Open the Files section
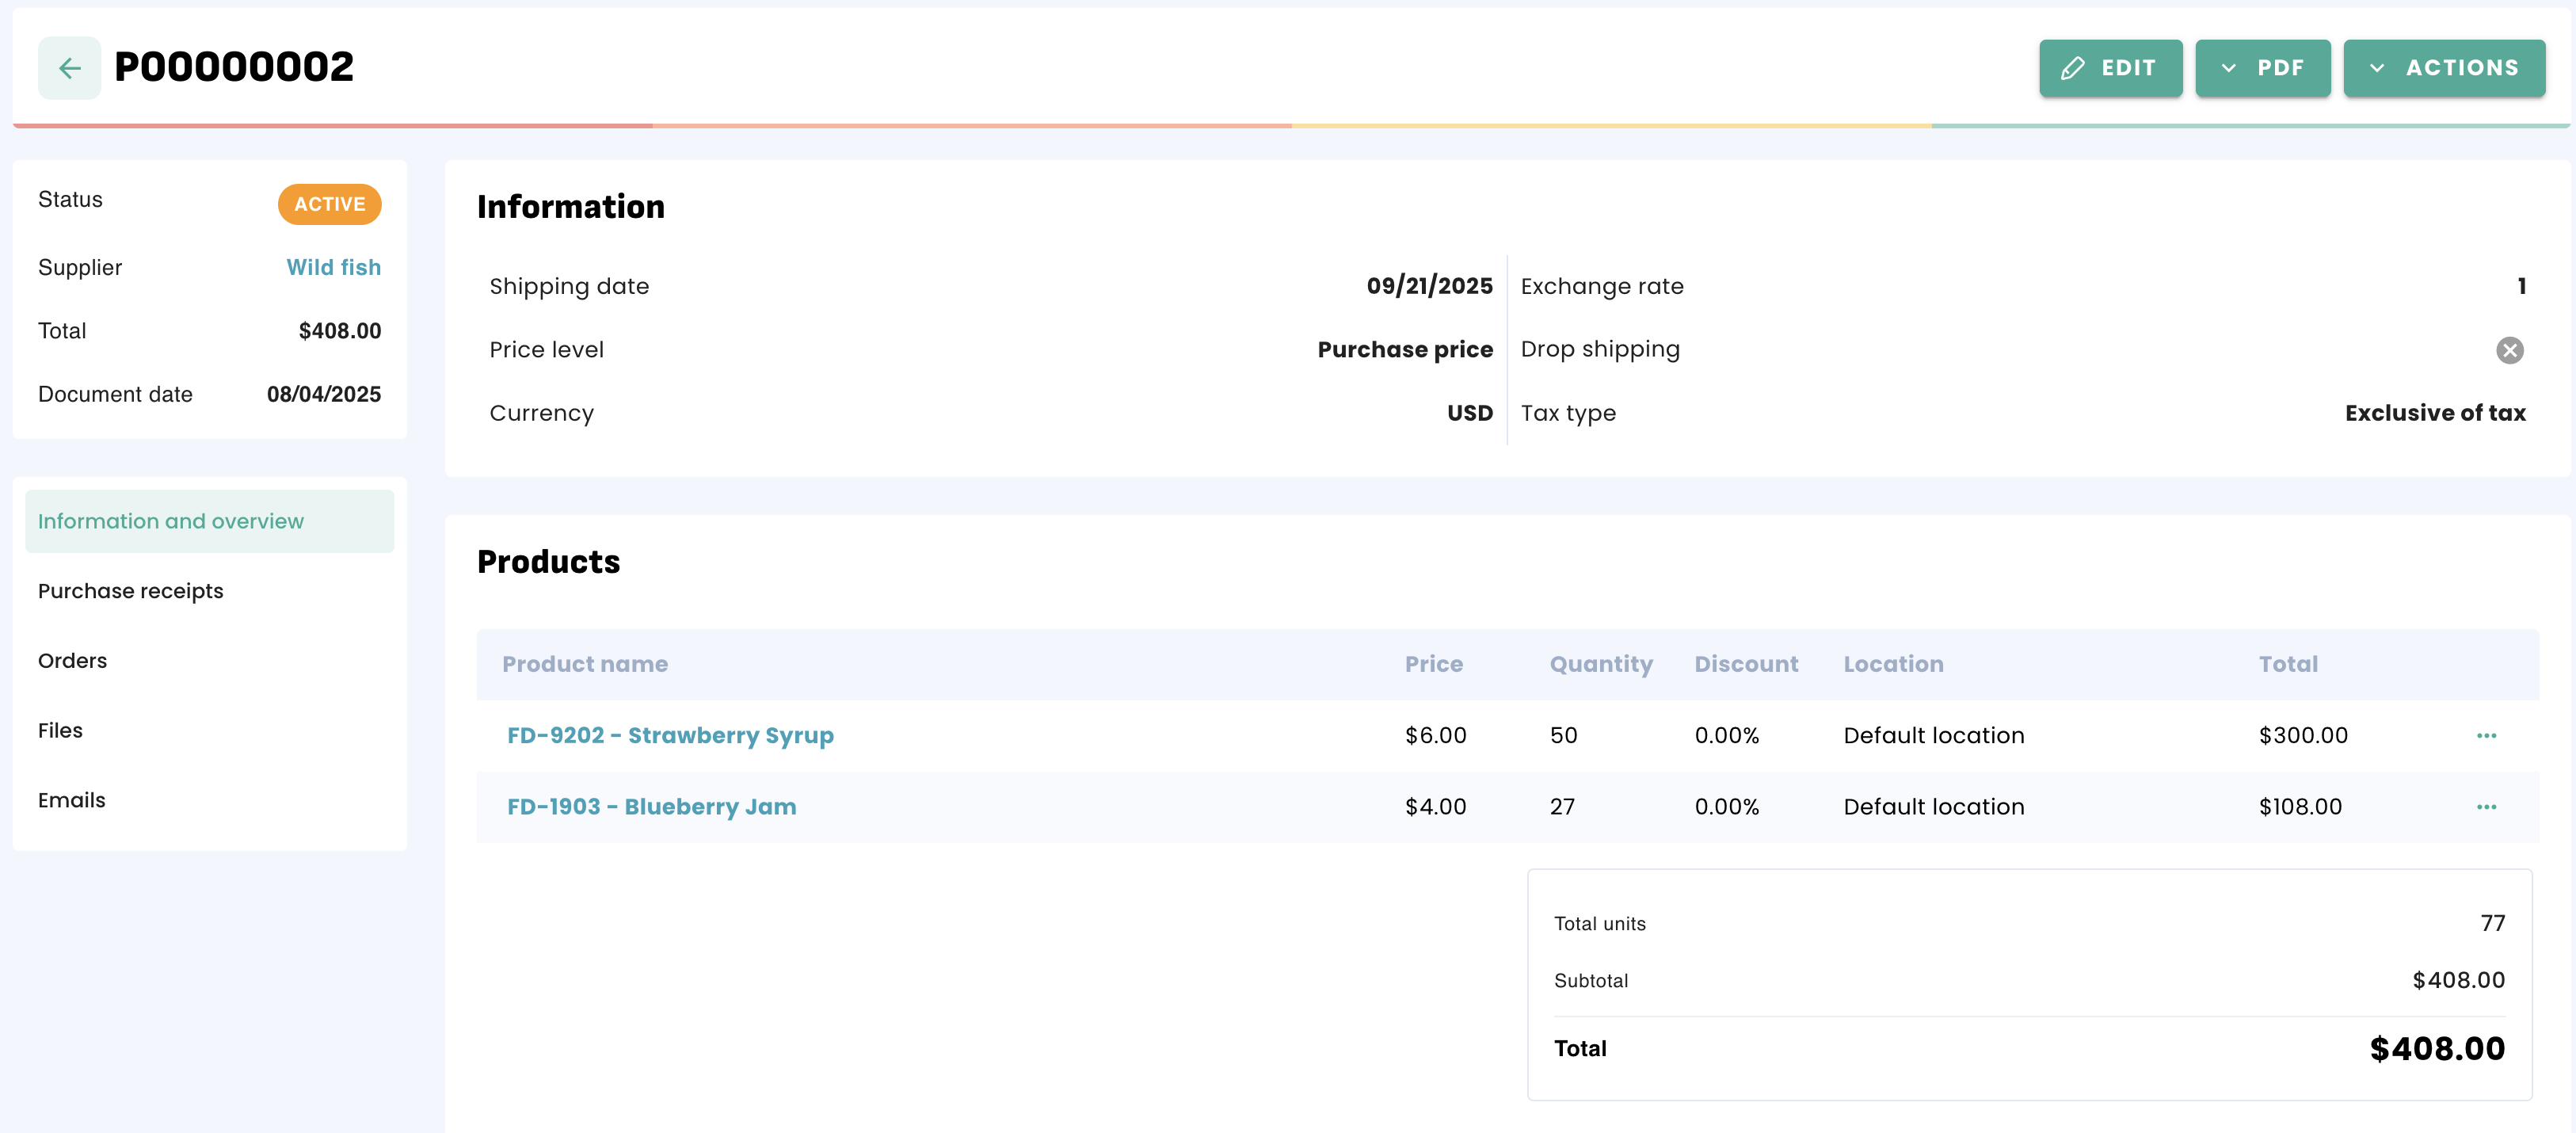This screenshot has width=2576, height=1133. pos(60,731)
